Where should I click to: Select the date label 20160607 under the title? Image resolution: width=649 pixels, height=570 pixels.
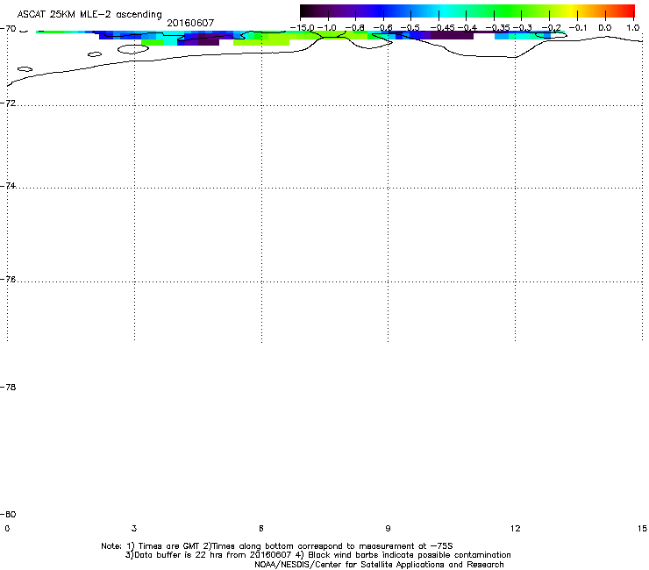(x=190, y=23)
